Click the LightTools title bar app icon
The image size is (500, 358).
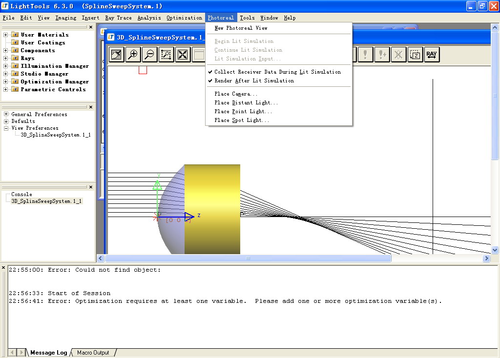click(5, 6)
